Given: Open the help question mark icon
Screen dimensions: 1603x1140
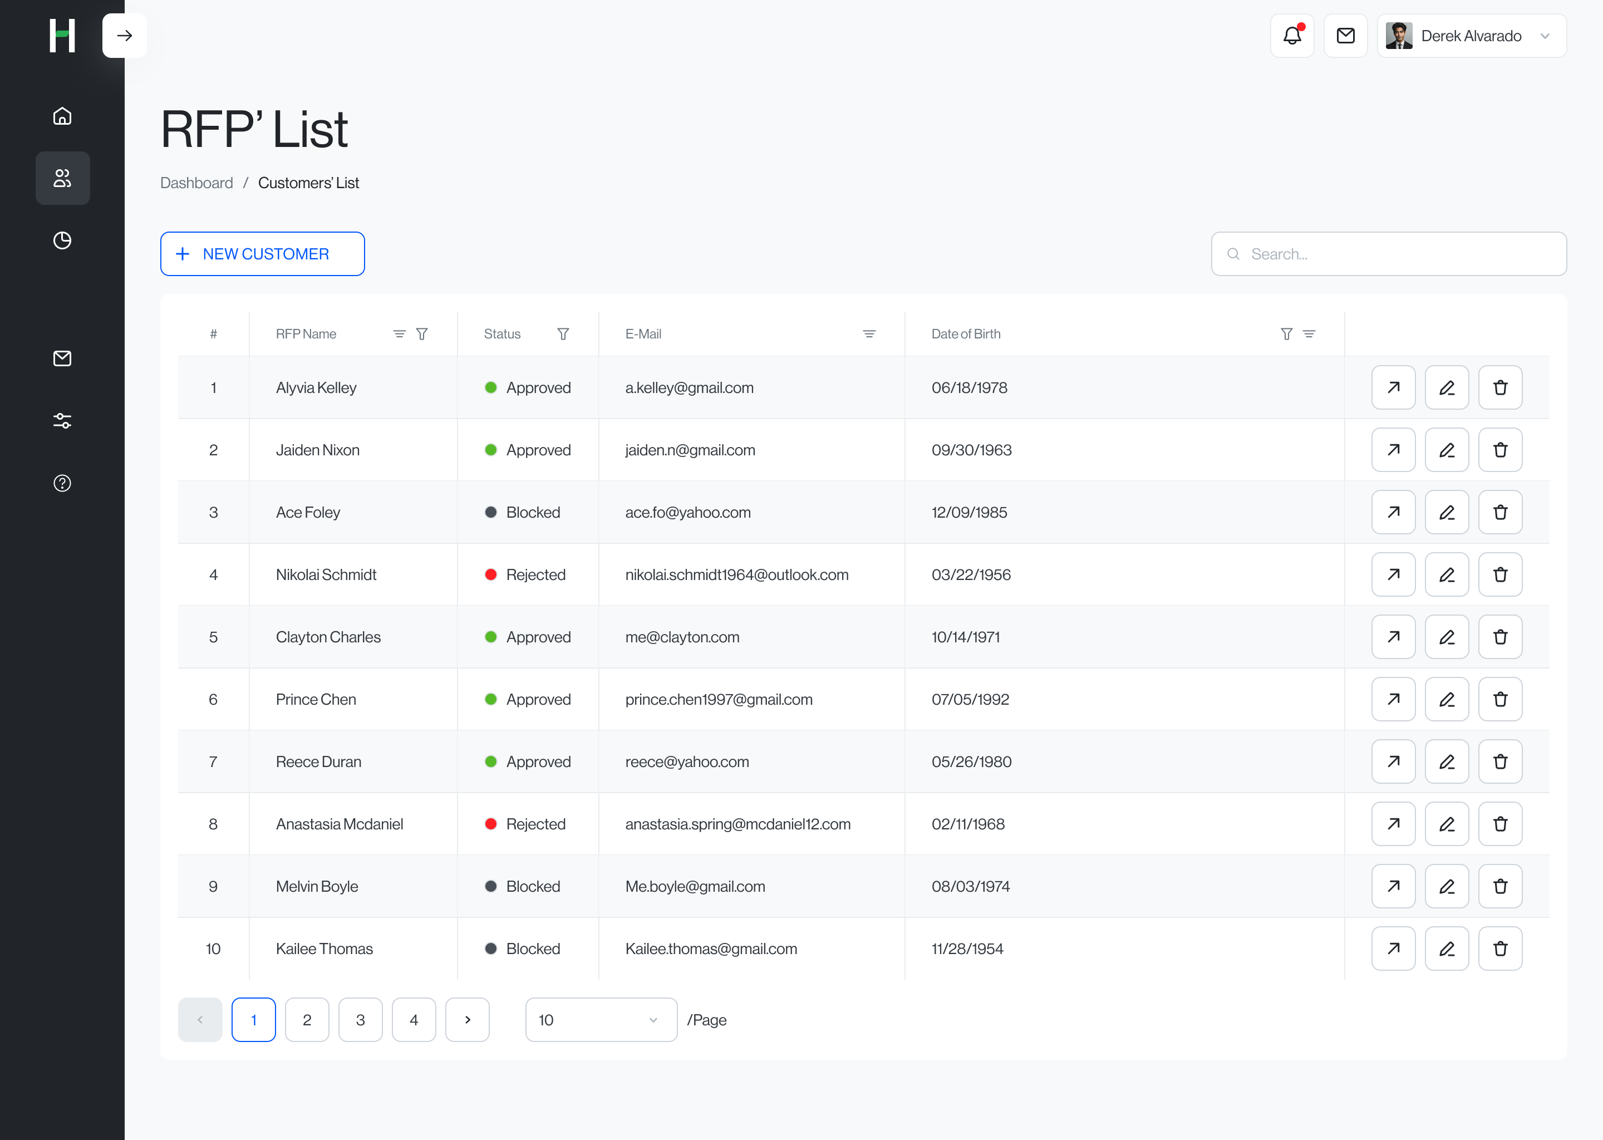Looking at the screenshot, I should pos(62,483).
